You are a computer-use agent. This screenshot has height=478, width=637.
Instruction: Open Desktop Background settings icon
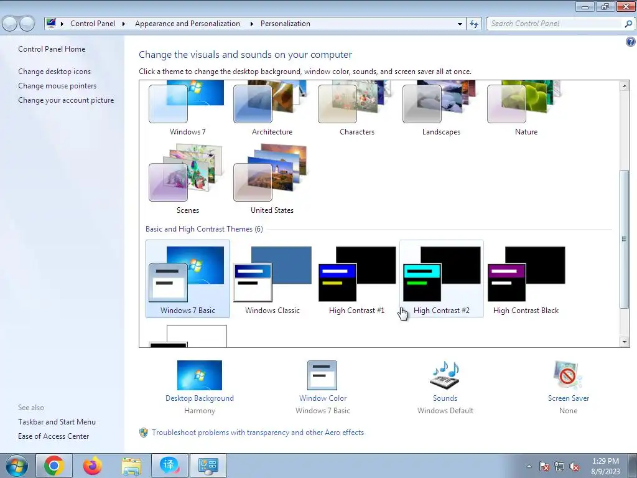point(200,375)
